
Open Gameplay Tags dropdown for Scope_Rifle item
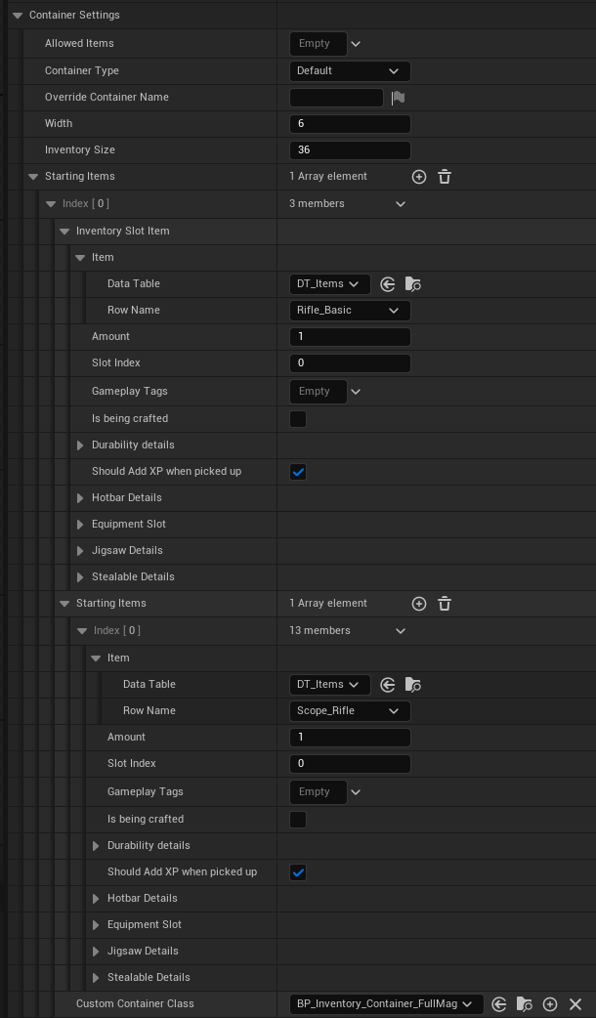355,792
